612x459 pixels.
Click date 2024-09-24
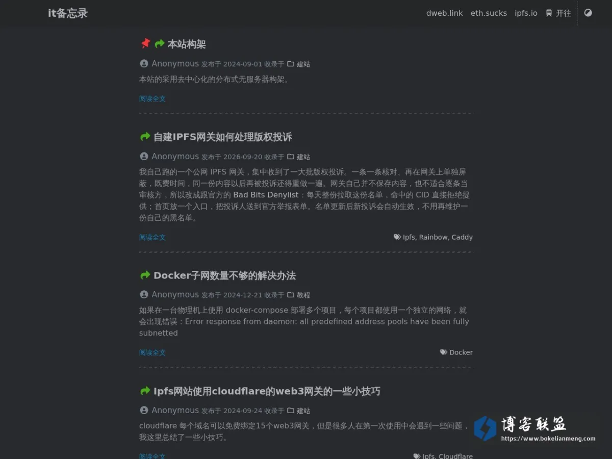point(243,411)
